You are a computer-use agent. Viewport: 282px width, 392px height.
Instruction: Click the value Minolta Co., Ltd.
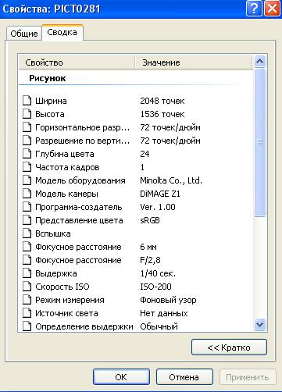click(171, 180)
